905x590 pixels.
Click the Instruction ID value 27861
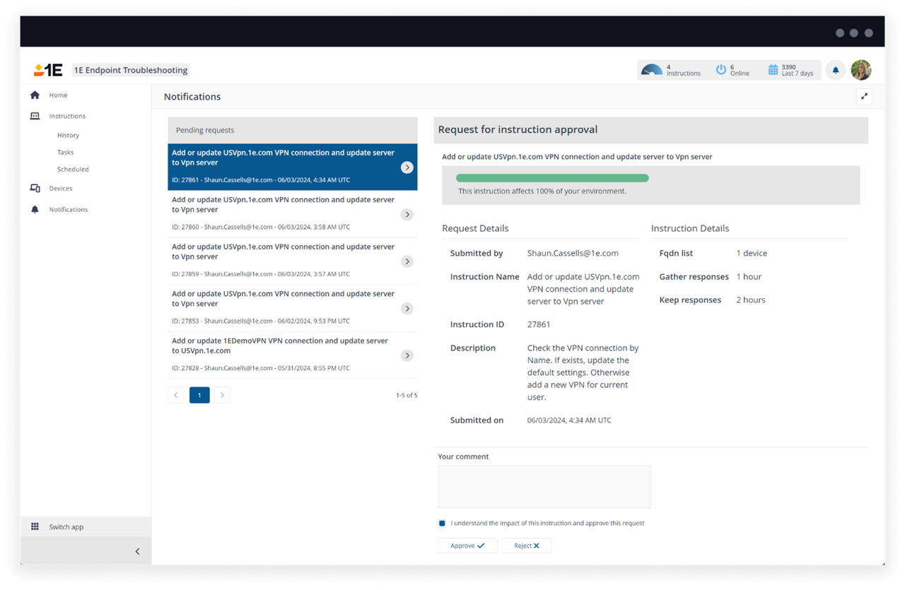click(539, 324)
